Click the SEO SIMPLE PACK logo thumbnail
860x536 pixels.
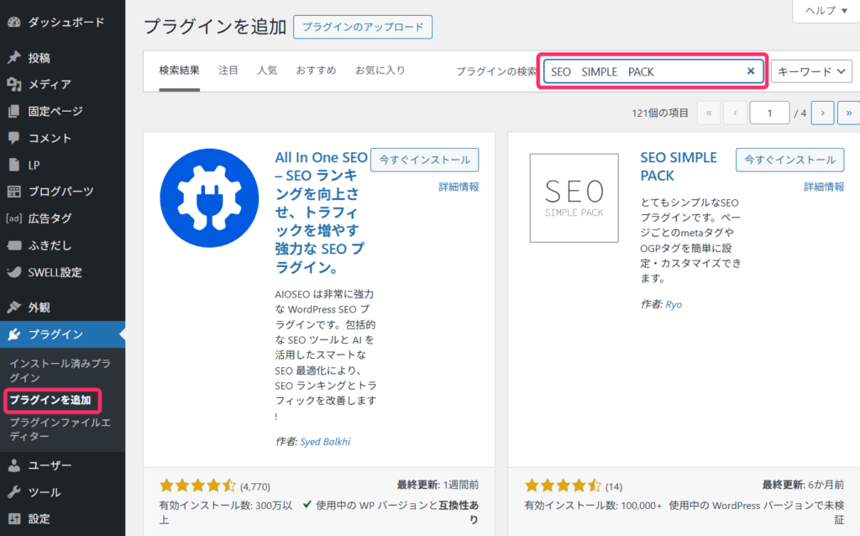[574, 198]
